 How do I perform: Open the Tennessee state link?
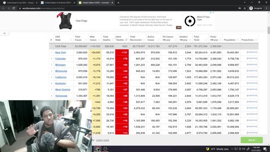coord(61,96)
